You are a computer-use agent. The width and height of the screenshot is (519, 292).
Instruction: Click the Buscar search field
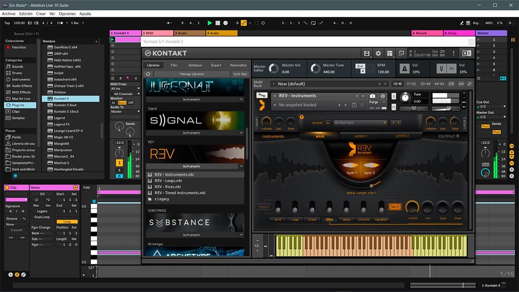[27, 33]
